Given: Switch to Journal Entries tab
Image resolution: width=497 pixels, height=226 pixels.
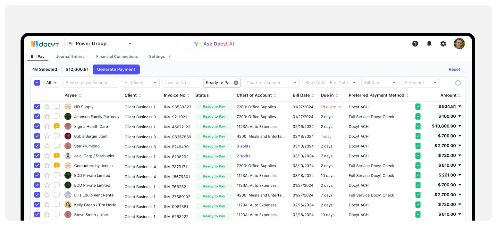Looking at the screenshot, I should point(70,56).
